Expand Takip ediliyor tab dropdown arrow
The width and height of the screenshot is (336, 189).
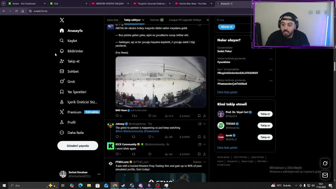pyautogui.click(x=143, y=20)
